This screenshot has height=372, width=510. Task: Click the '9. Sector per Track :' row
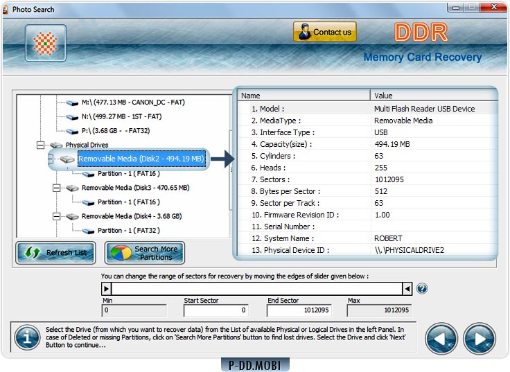[367, 203]
